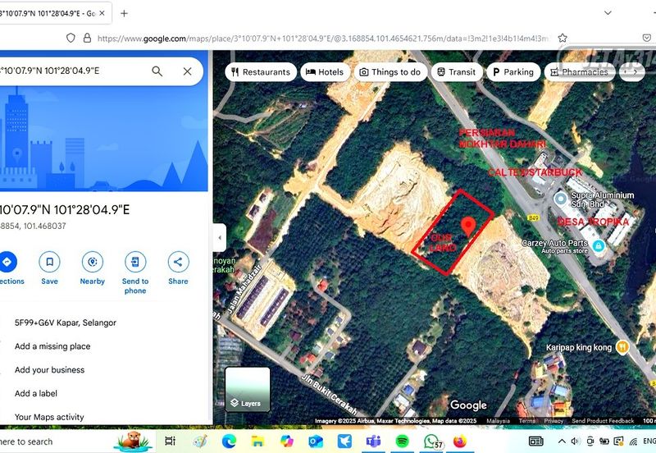This screenshot has height=453, width=656.
Task: Open Spotify from the taskbar
Action: (402, 442)
